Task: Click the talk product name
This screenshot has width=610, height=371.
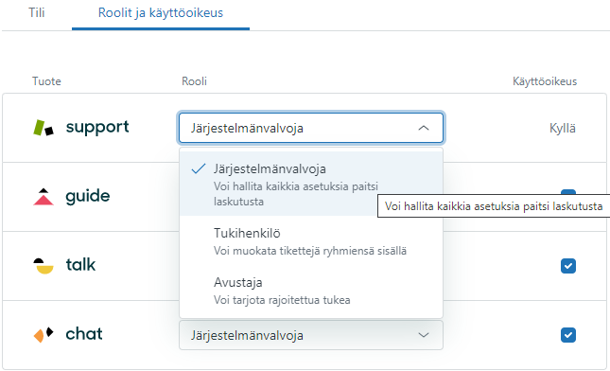Action: (80, 265)
